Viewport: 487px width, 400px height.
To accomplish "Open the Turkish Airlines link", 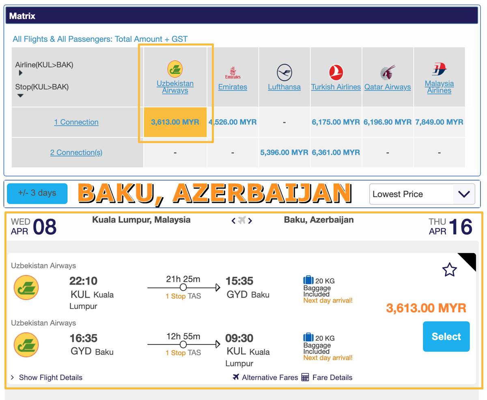I will (x=336, y=87).
